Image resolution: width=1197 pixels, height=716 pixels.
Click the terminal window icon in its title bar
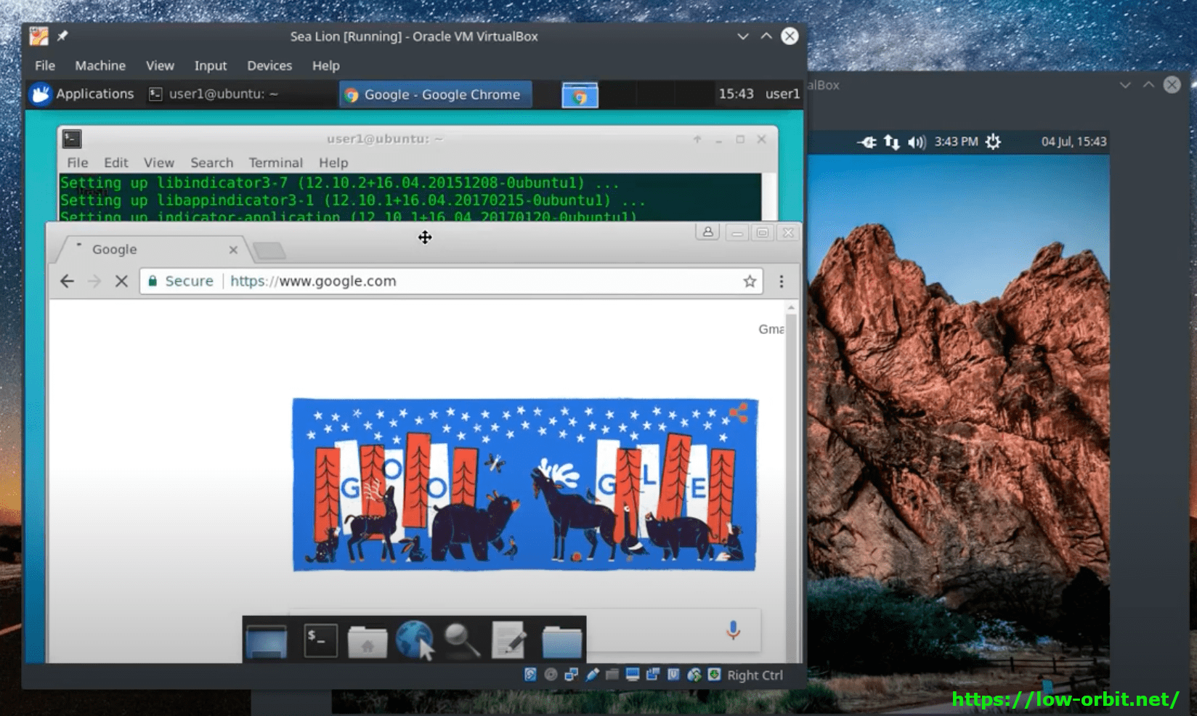coord(72,139)
